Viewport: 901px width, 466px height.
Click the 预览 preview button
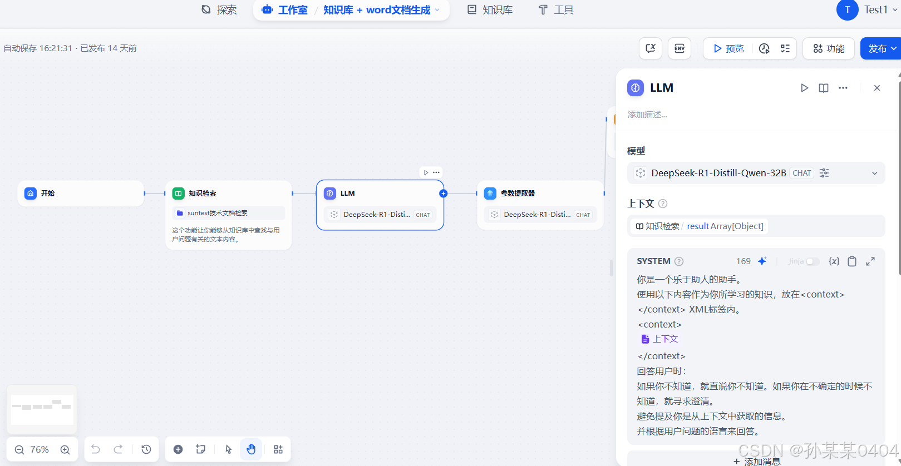coord(728,48)
